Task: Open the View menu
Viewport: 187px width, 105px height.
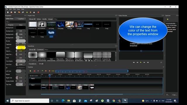Action: [18, 9]
